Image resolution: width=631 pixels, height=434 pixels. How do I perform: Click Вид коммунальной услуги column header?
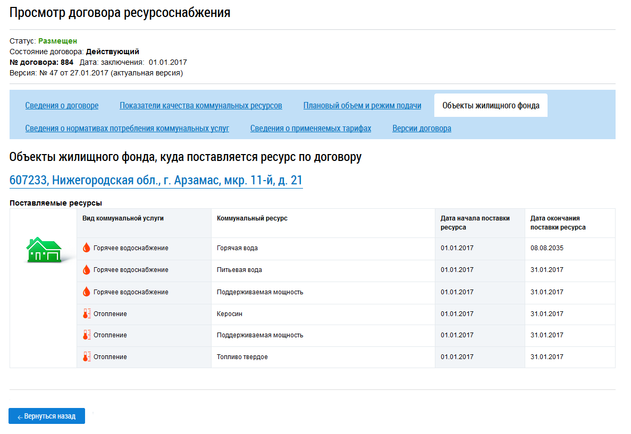[123, 218]
